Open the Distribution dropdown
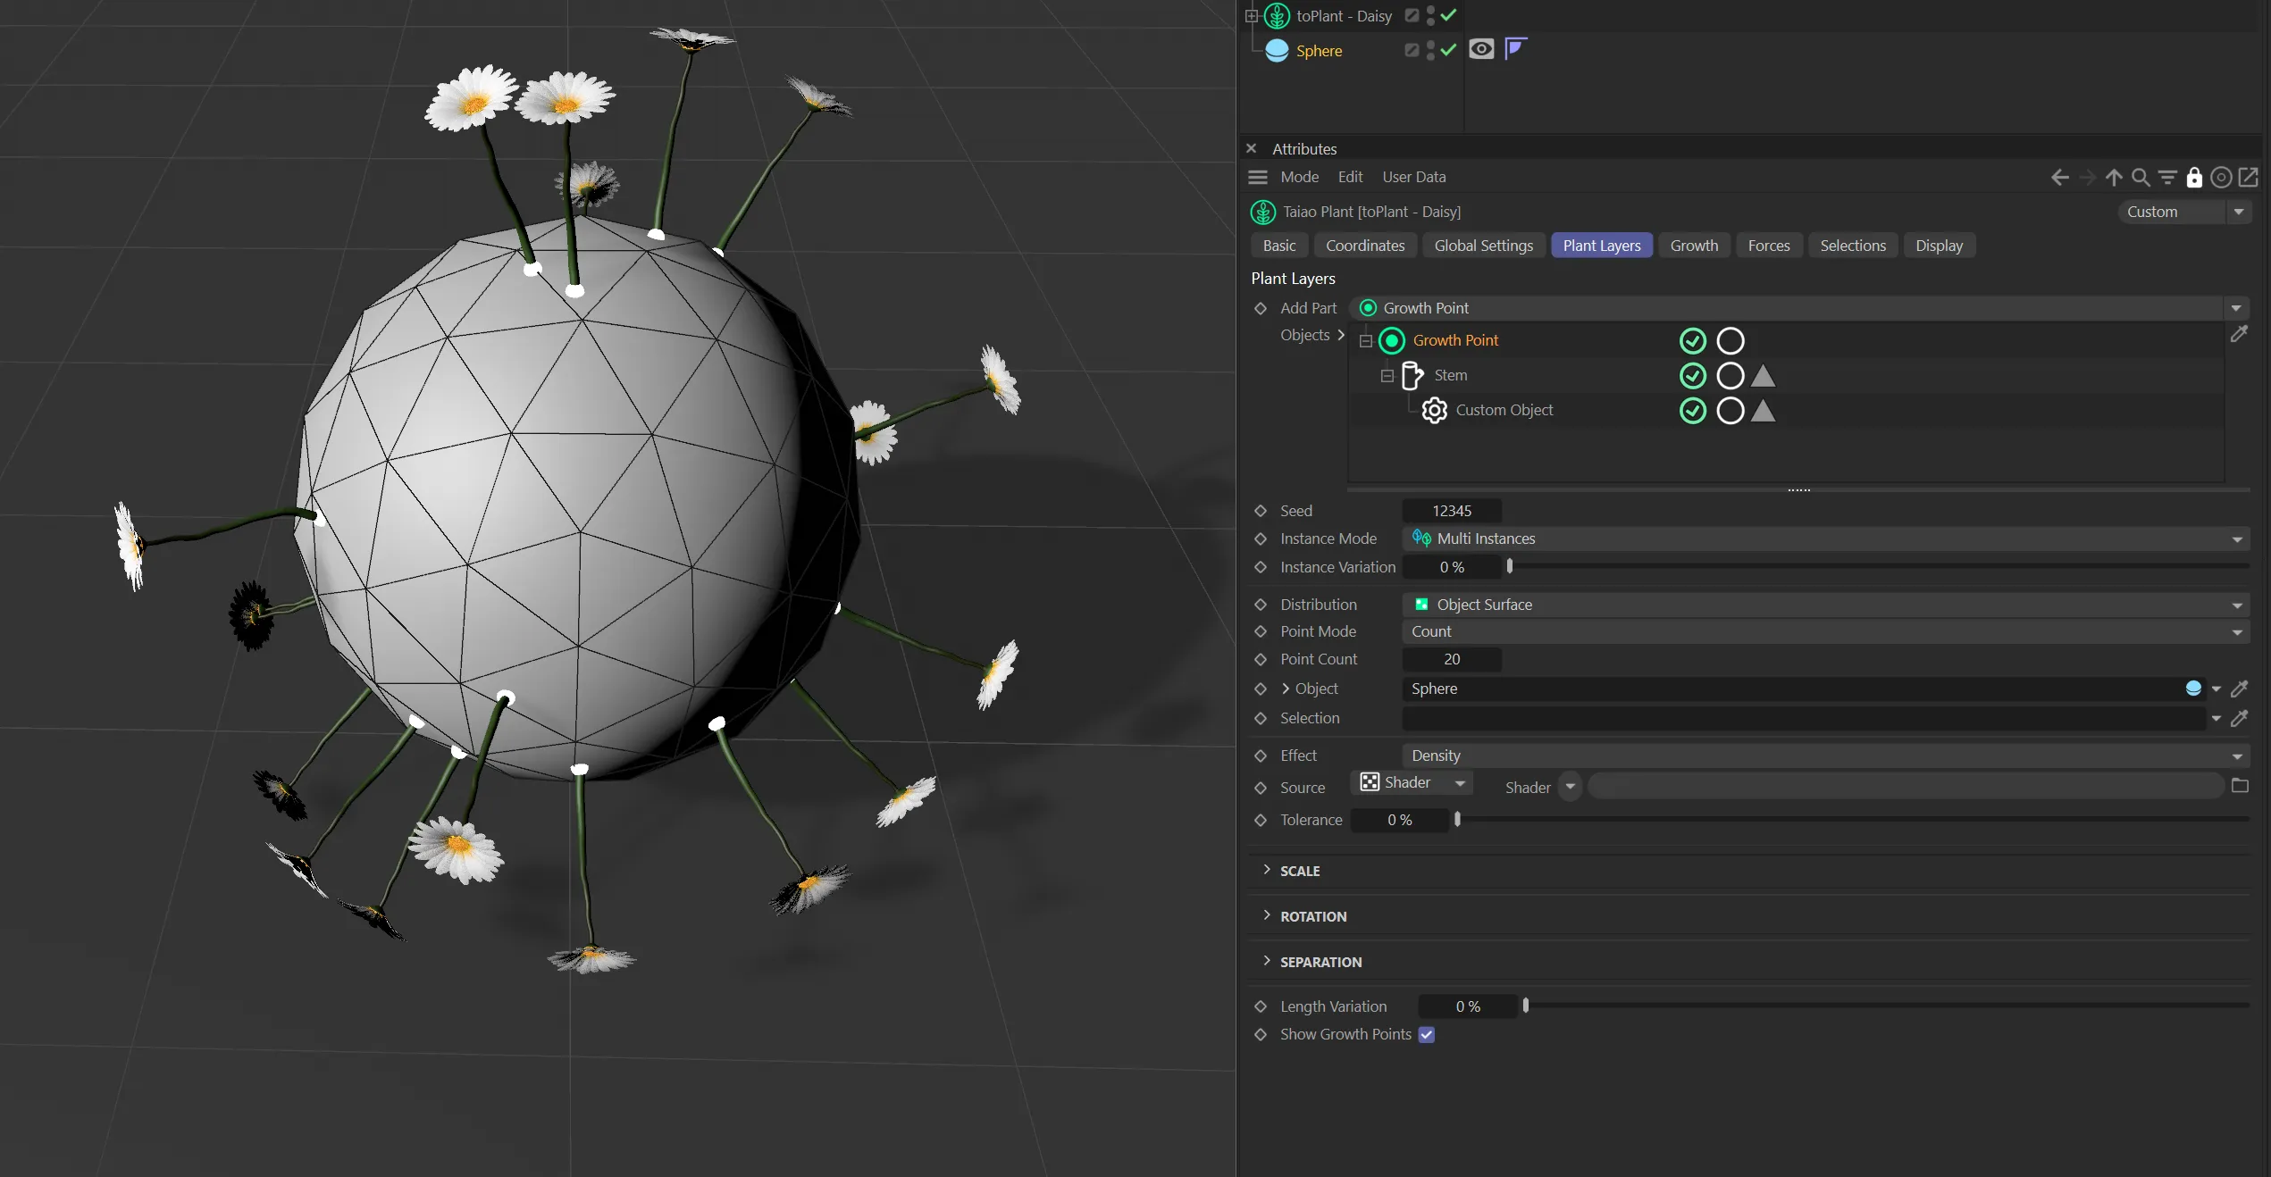Image resolution: width=2271 pixels, height=1177 pixels. (x=1824, y=605)
